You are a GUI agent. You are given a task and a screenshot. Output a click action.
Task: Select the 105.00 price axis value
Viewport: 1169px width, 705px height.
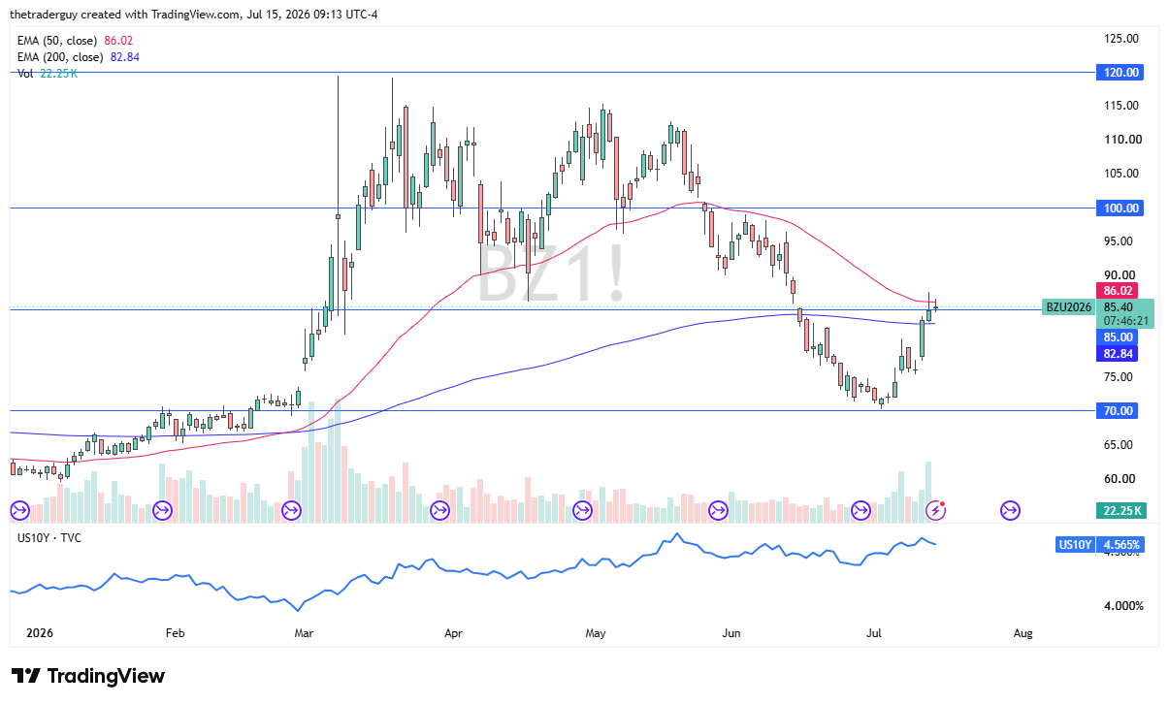(x=1121, y=173)
